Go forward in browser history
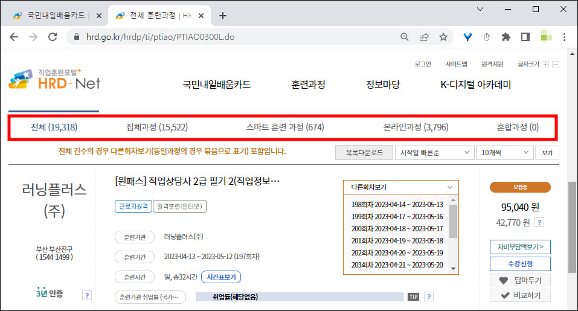Viewport: 578px width, 311px height. point(33,37)
